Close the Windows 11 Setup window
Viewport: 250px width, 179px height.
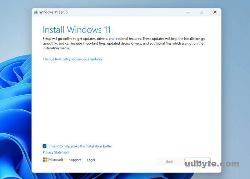[x=215, y=12]
